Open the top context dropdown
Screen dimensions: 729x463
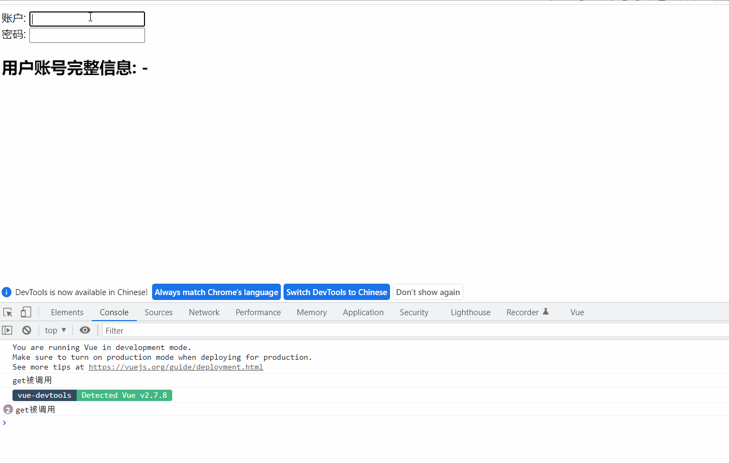click(x=55, y=330)
